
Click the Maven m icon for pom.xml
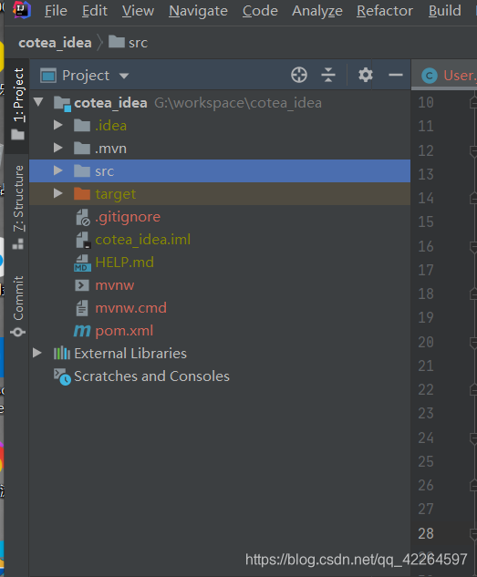click(x=82, y=331)
